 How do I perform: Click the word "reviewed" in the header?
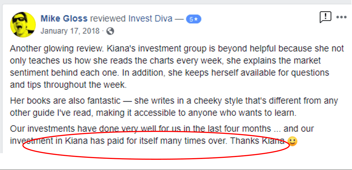[x=108, y=19]
